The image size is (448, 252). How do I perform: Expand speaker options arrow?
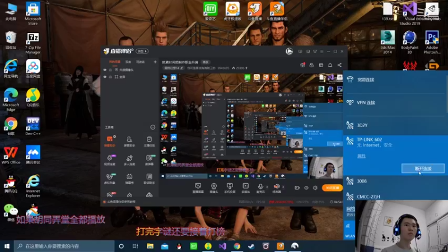pos(283,187)
